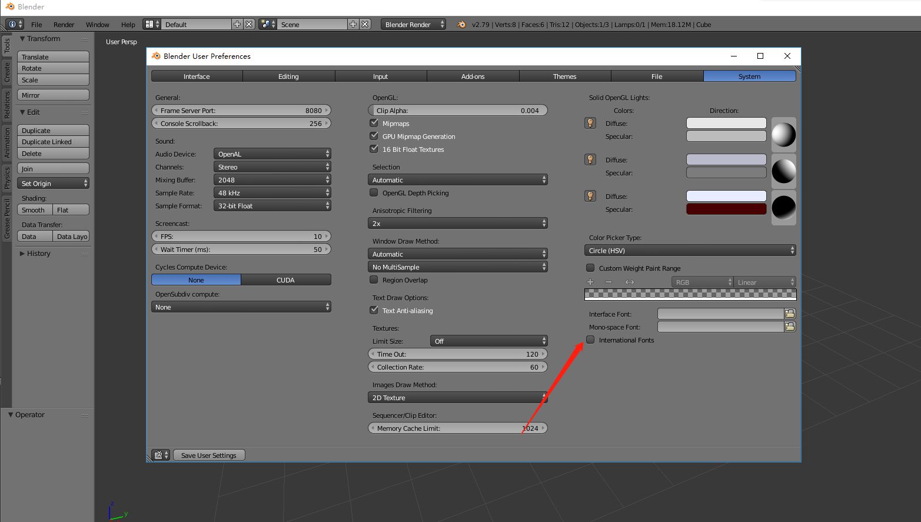Image resolution: width=921 pixels, height=522 pixels.
Task: Open Anisotropic Filtering 2x dropdown
Action: (458, 223)
